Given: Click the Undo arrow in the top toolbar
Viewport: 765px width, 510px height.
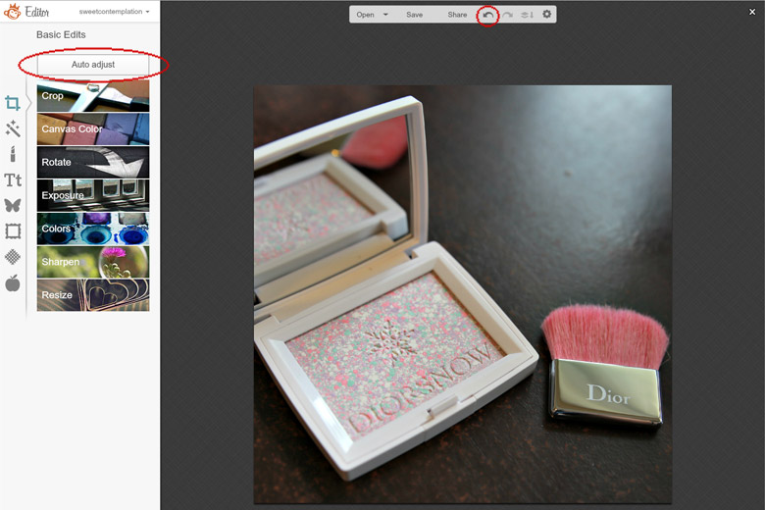Looking at the screenshot, I should pyautogui.click(x=487, y=15).
